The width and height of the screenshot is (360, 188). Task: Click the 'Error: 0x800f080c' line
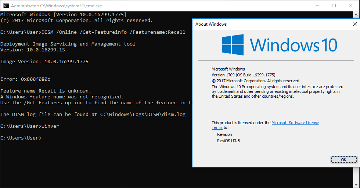(x=25, y=79)
